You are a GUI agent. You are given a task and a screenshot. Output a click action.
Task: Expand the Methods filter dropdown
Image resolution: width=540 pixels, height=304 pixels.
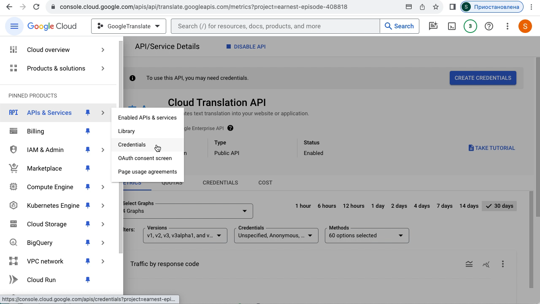(x=367, y=236)
